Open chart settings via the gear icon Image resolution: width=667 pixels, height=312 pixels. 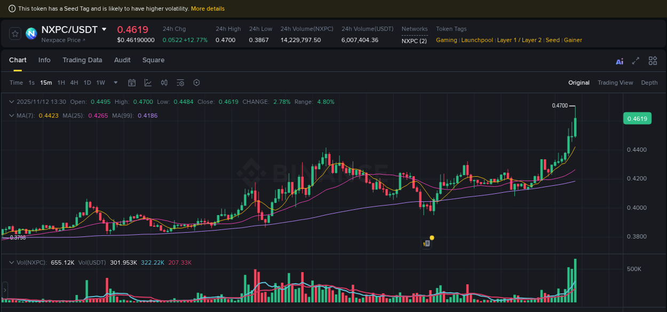[196, 83]
